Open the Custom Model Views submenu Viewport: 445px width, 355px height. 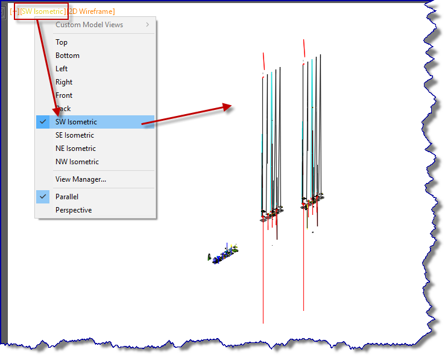click(x=95, y=25)
